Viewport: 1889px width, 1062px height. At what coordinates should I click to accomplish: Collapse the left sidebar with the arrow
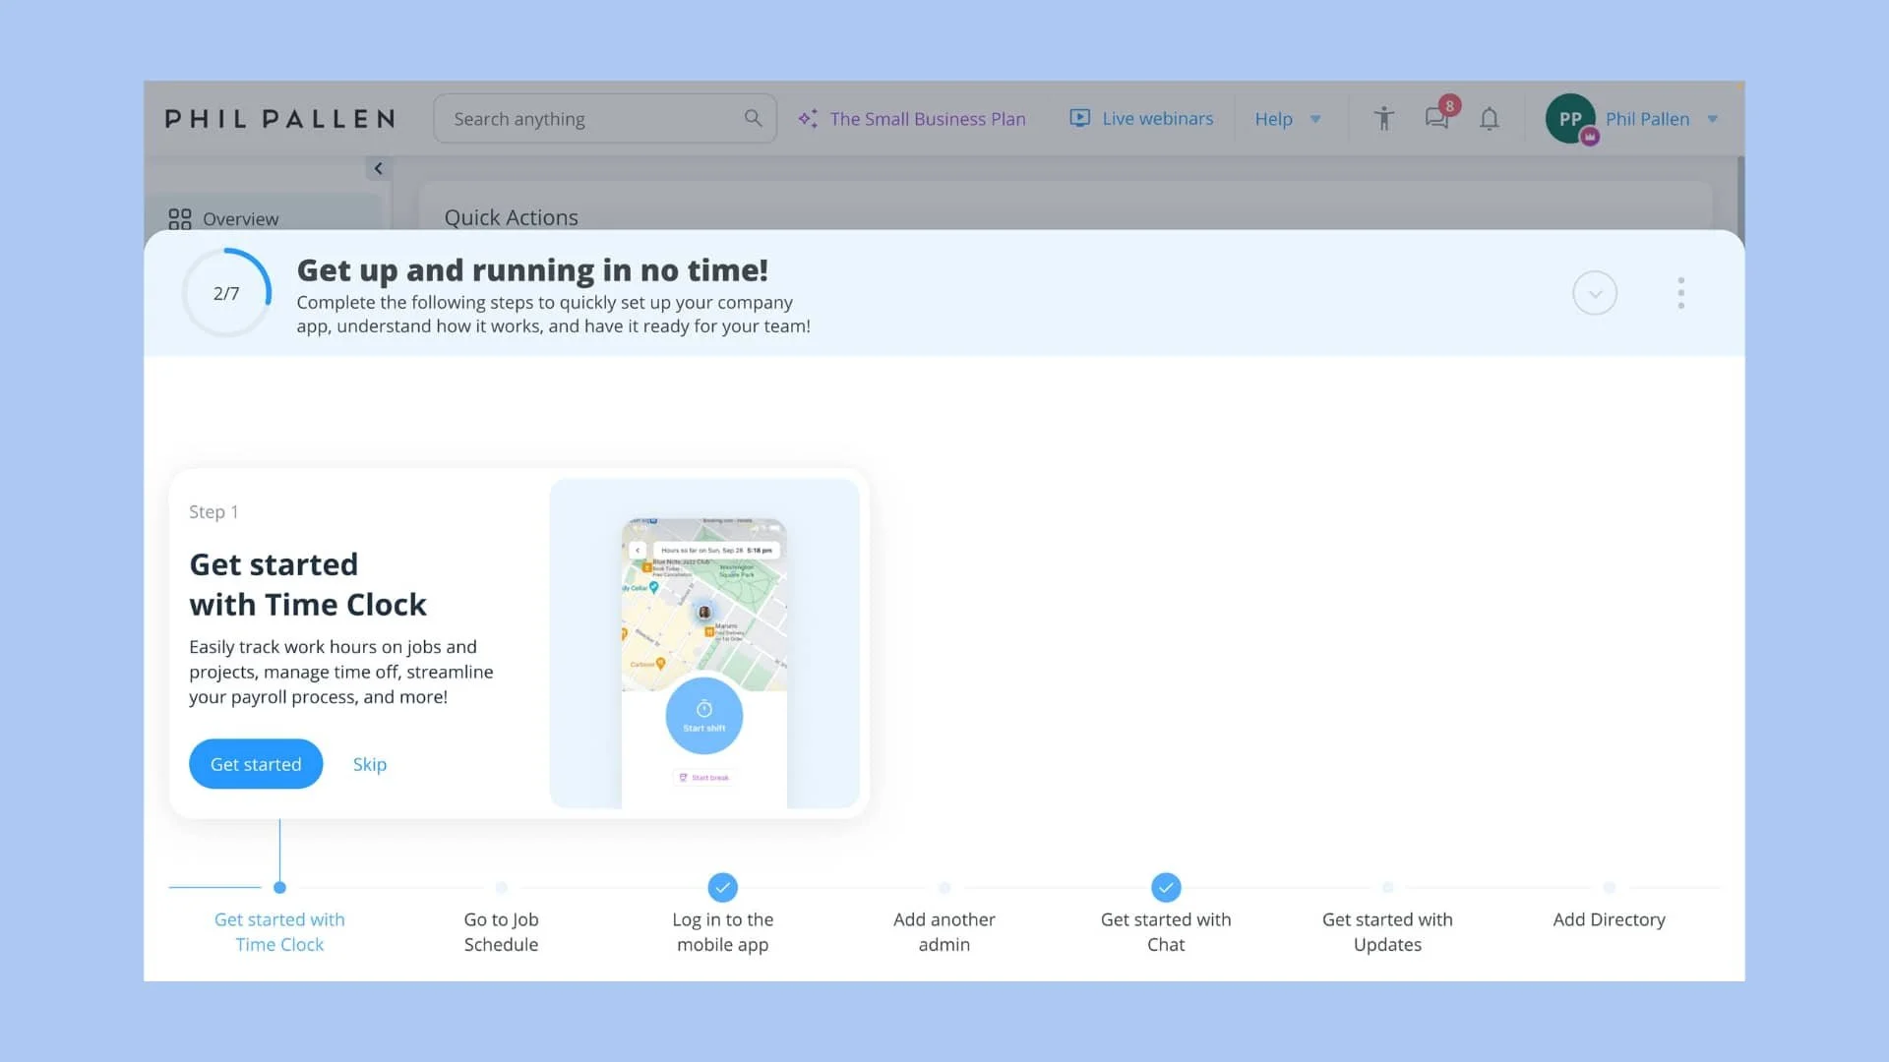379,168
